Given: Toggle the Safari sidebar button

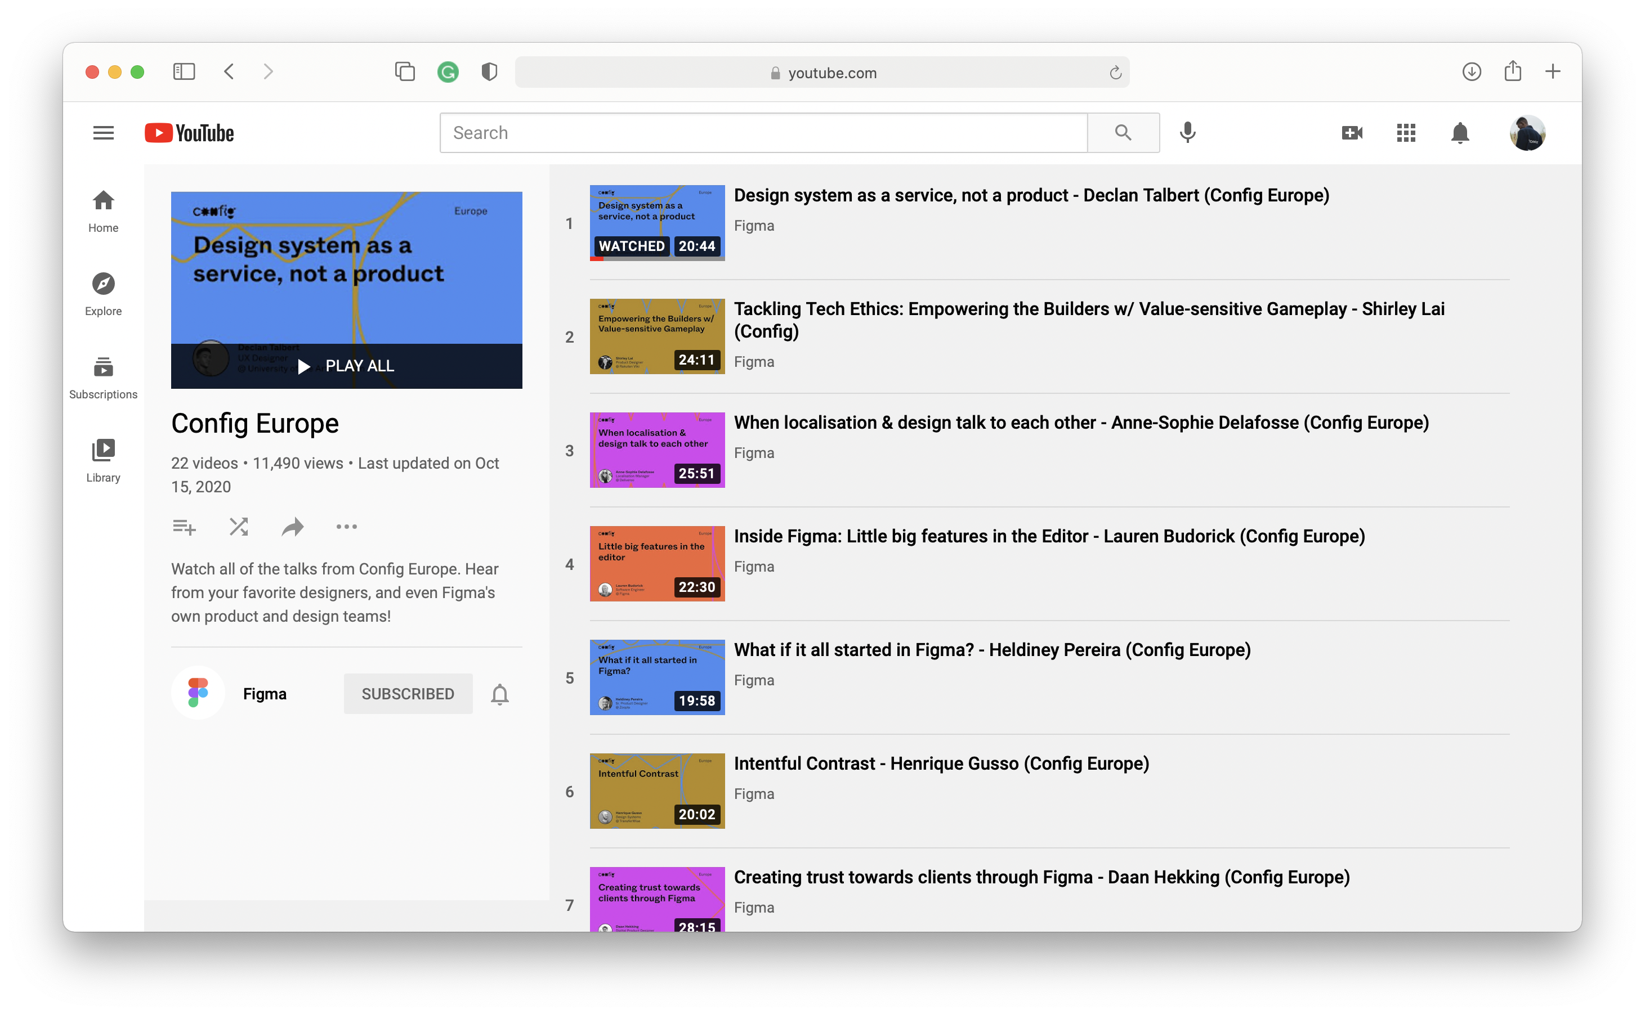Looking at the screenshot, I should (184, 72).
